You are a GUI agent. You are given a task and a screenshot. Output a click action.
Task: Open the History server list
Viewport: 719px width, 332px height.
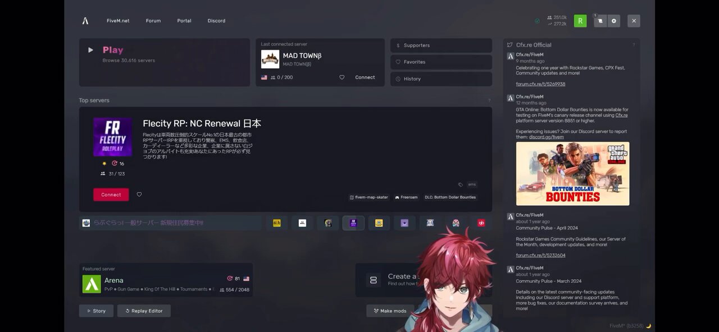point(441,79)
